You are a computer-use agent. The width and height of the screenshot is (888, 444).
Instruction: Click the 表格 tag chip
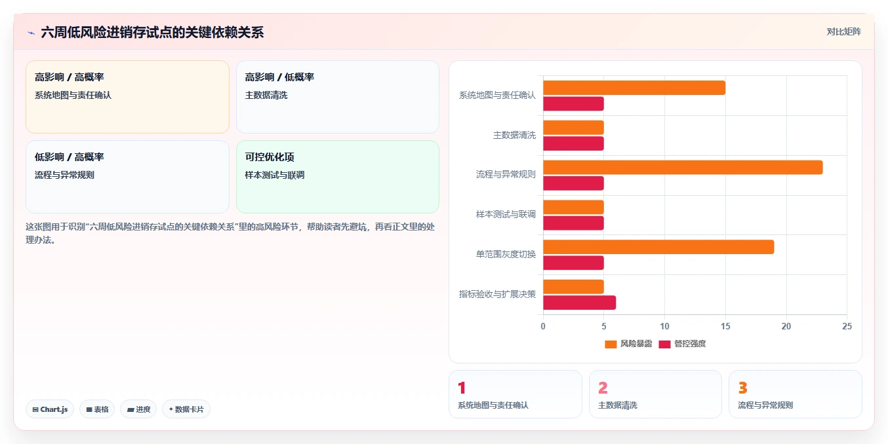[97, 409]
